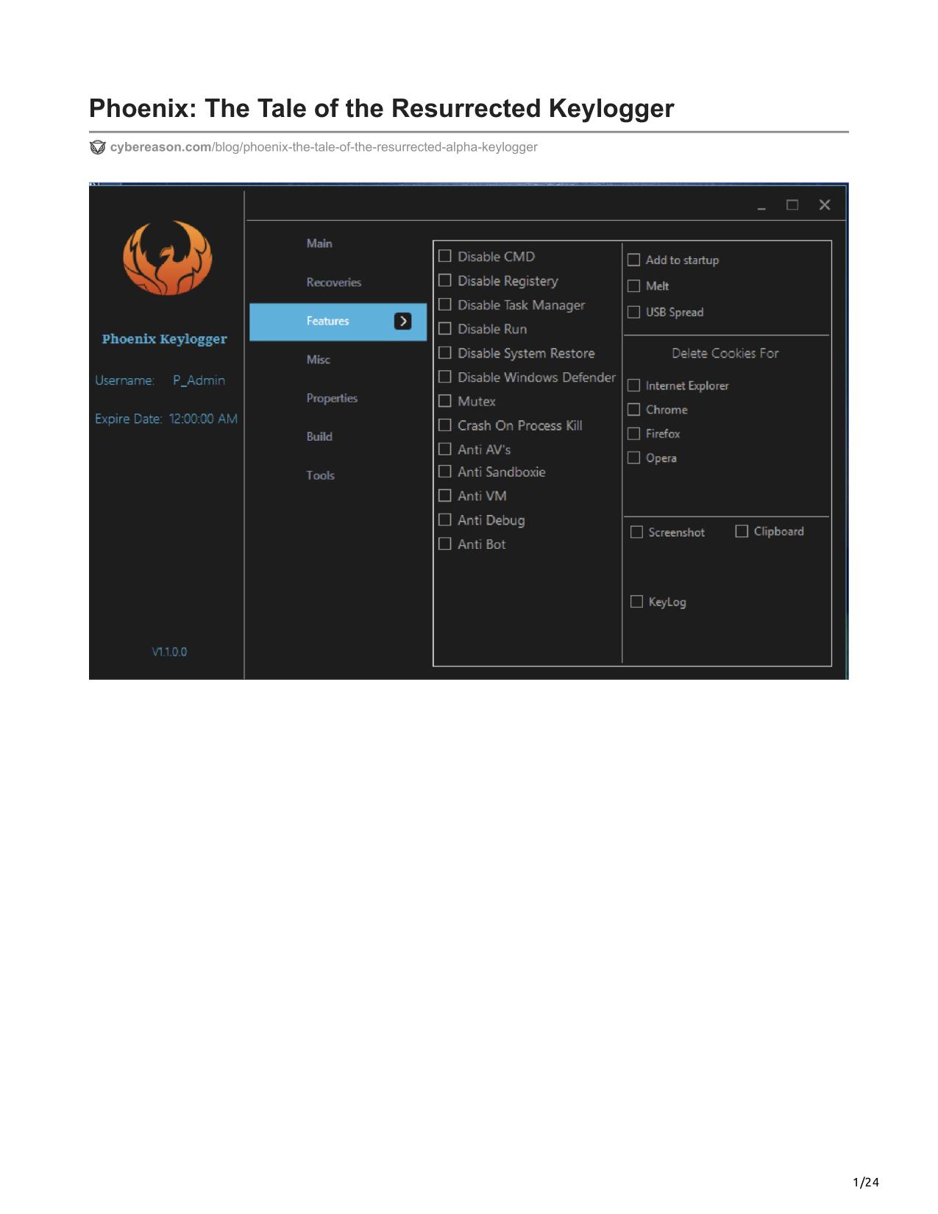
Task: Tick the Anti Bot checkbox
Action: 445,544
